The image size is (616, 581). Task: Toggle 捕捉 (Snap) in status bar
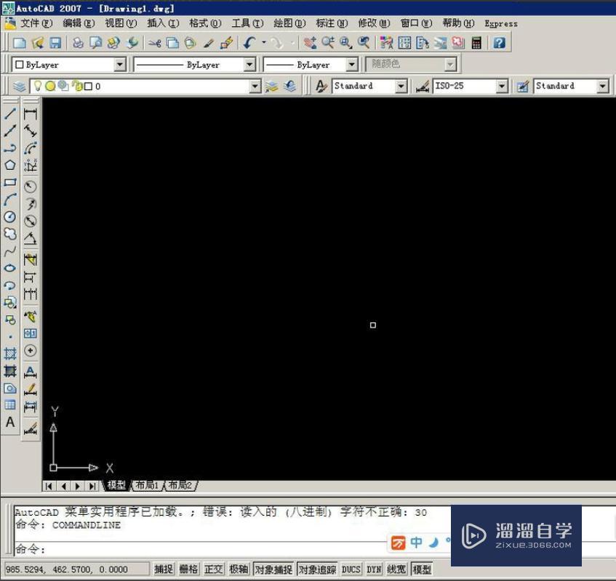point(164,569)
